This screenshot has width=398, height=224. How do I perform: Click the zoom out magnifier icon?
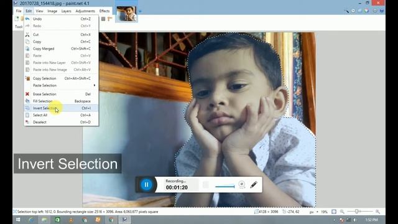pyautogui.click(x=342, y=212)
